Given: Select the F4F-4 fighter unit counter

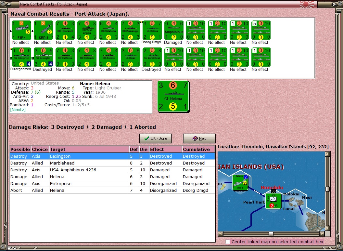Looking at the screenshot, I should click(x=21, y=30).
